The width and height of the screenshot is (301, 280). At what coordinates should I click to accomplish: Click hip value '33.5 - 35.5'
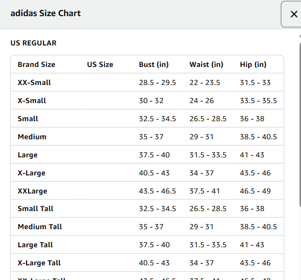(x=258, y=101)
